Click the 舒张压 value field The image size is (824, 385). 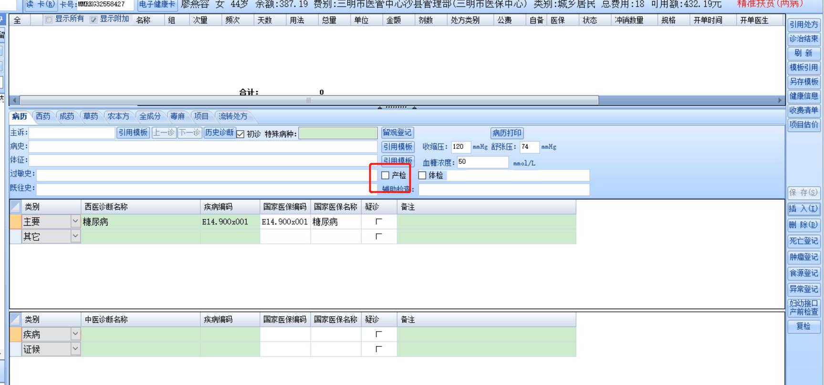pyautogui.click(x=530, y=147)
